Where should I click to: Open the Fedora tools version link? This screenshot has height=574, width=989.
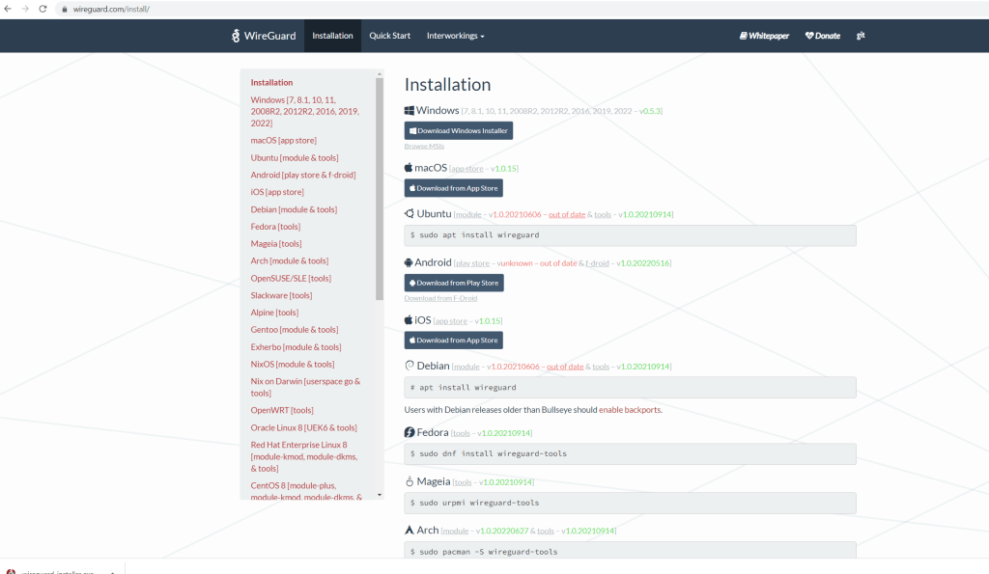461,433
